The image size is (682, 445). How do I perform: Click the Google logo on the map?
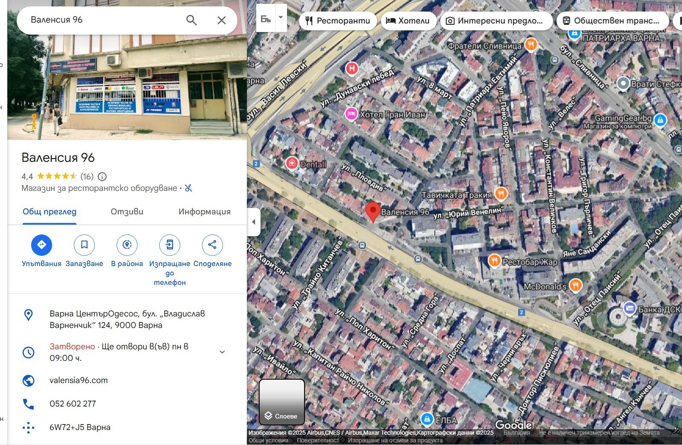(513, 425)
